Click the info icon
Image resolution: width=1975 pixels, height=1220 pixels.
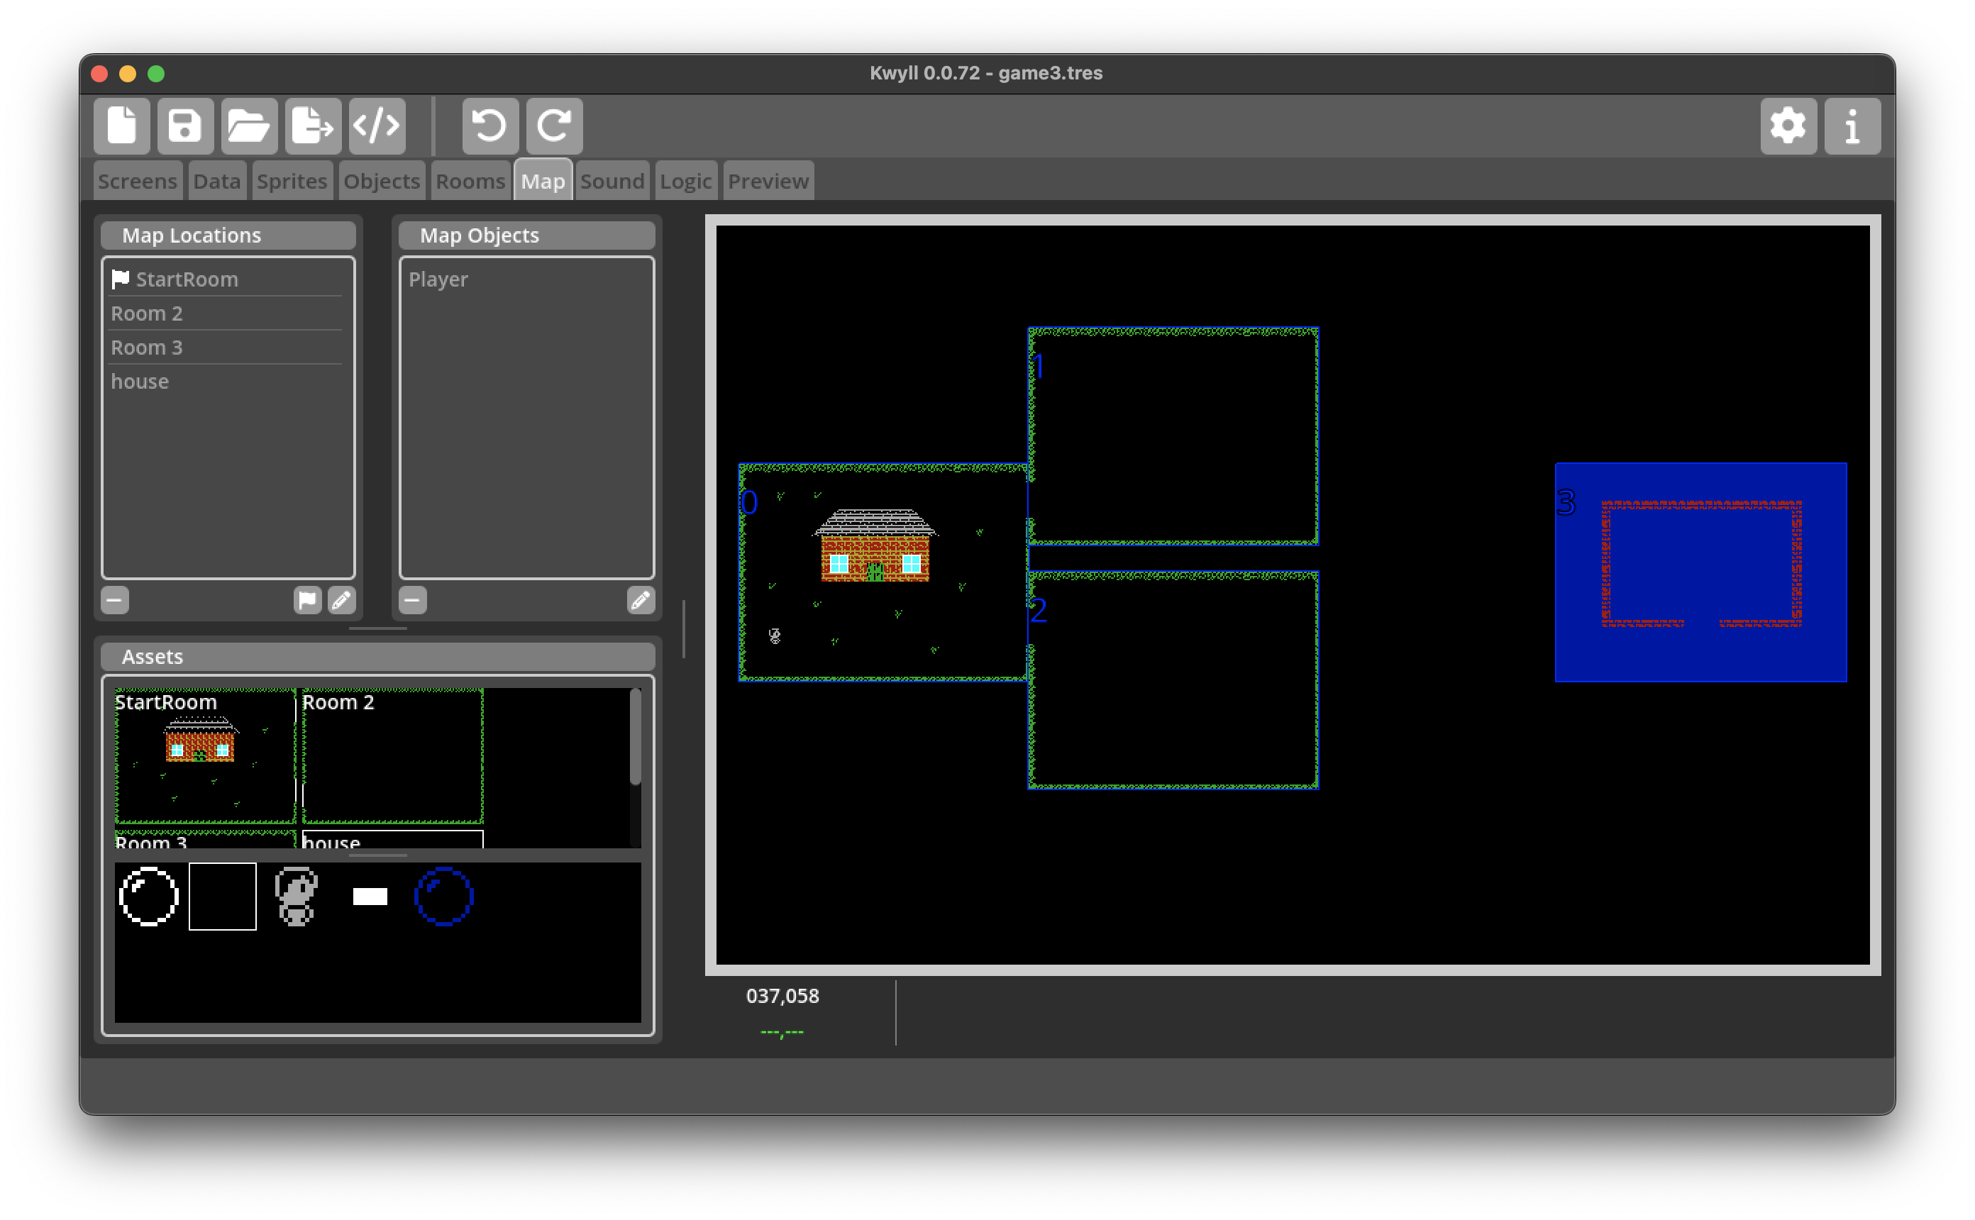point(1852,126)
